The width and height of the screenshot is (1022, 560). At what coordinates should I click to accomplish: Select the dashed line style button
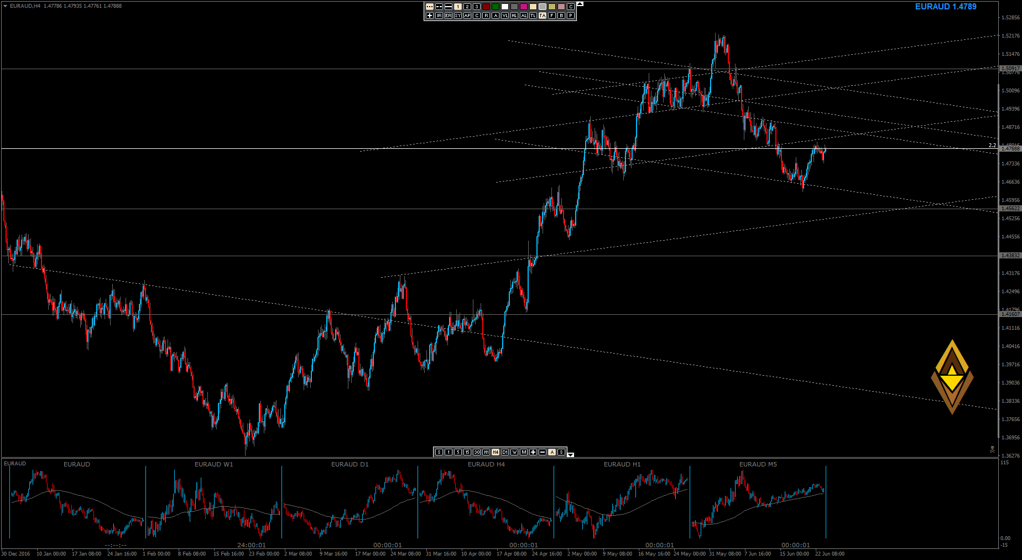click(x=439, y=7)
